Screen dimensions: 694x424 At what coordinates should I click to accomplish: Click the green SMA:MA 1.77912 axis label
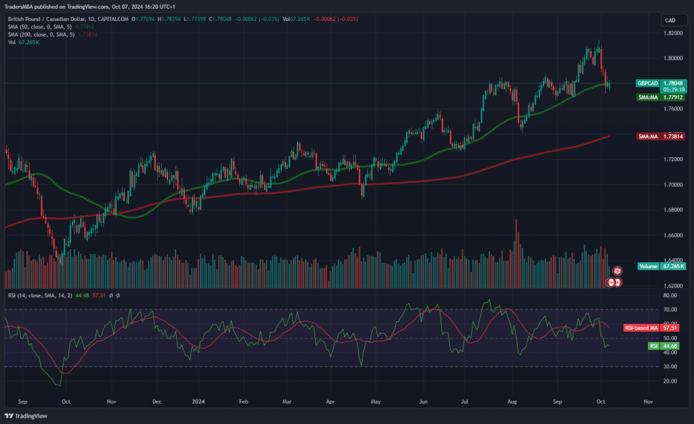661,98
